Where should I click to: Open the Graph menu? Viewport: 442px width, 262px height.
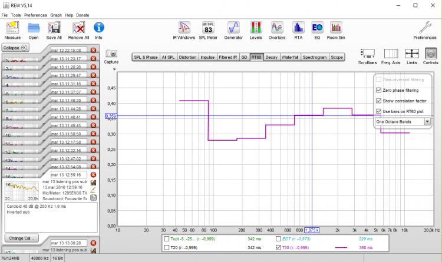coord(56,15)
